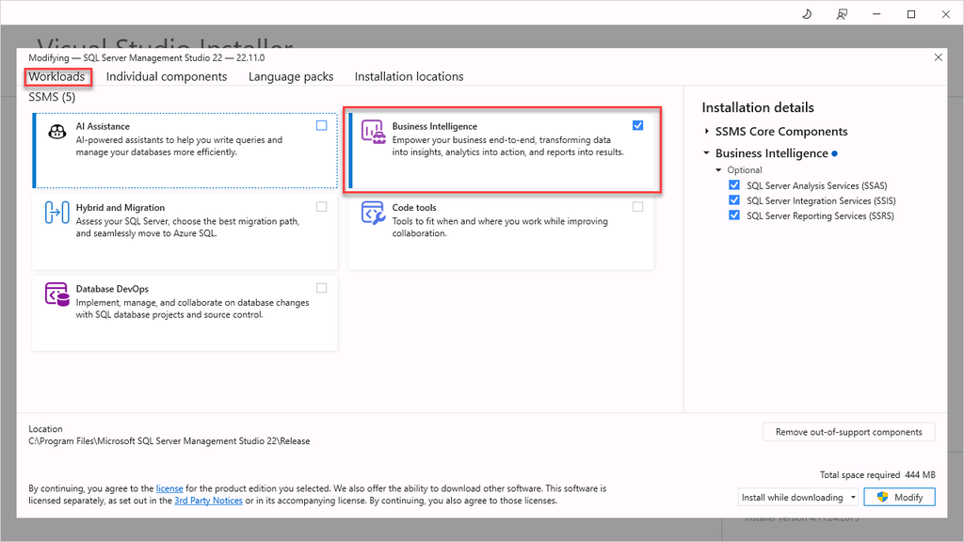Uncheck the Business Intelligence workload checkbox

click(637, 125)
